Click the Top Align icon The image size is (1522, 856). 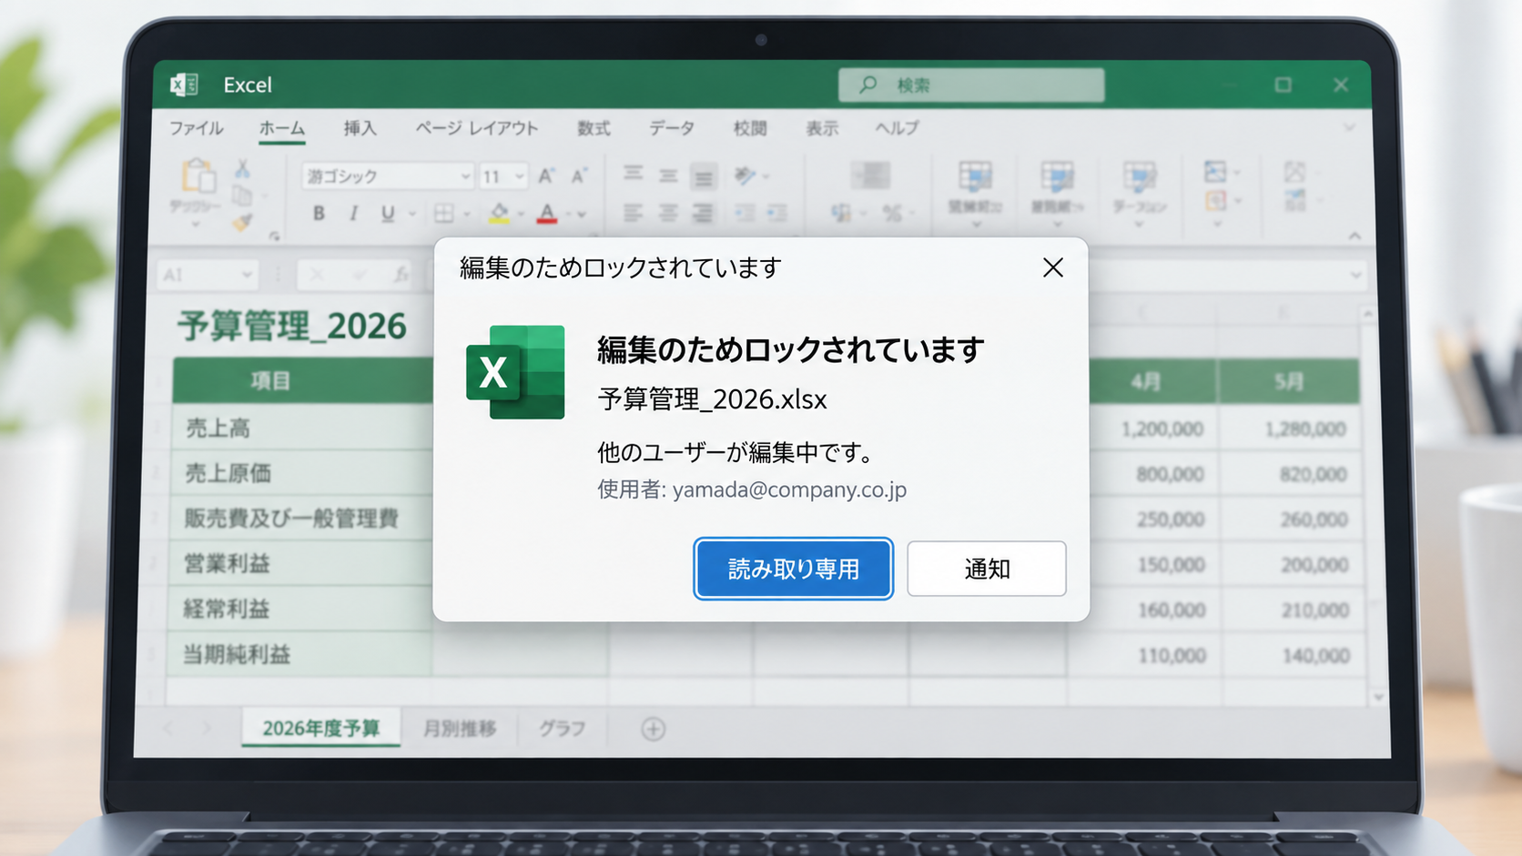click(633, 174)
